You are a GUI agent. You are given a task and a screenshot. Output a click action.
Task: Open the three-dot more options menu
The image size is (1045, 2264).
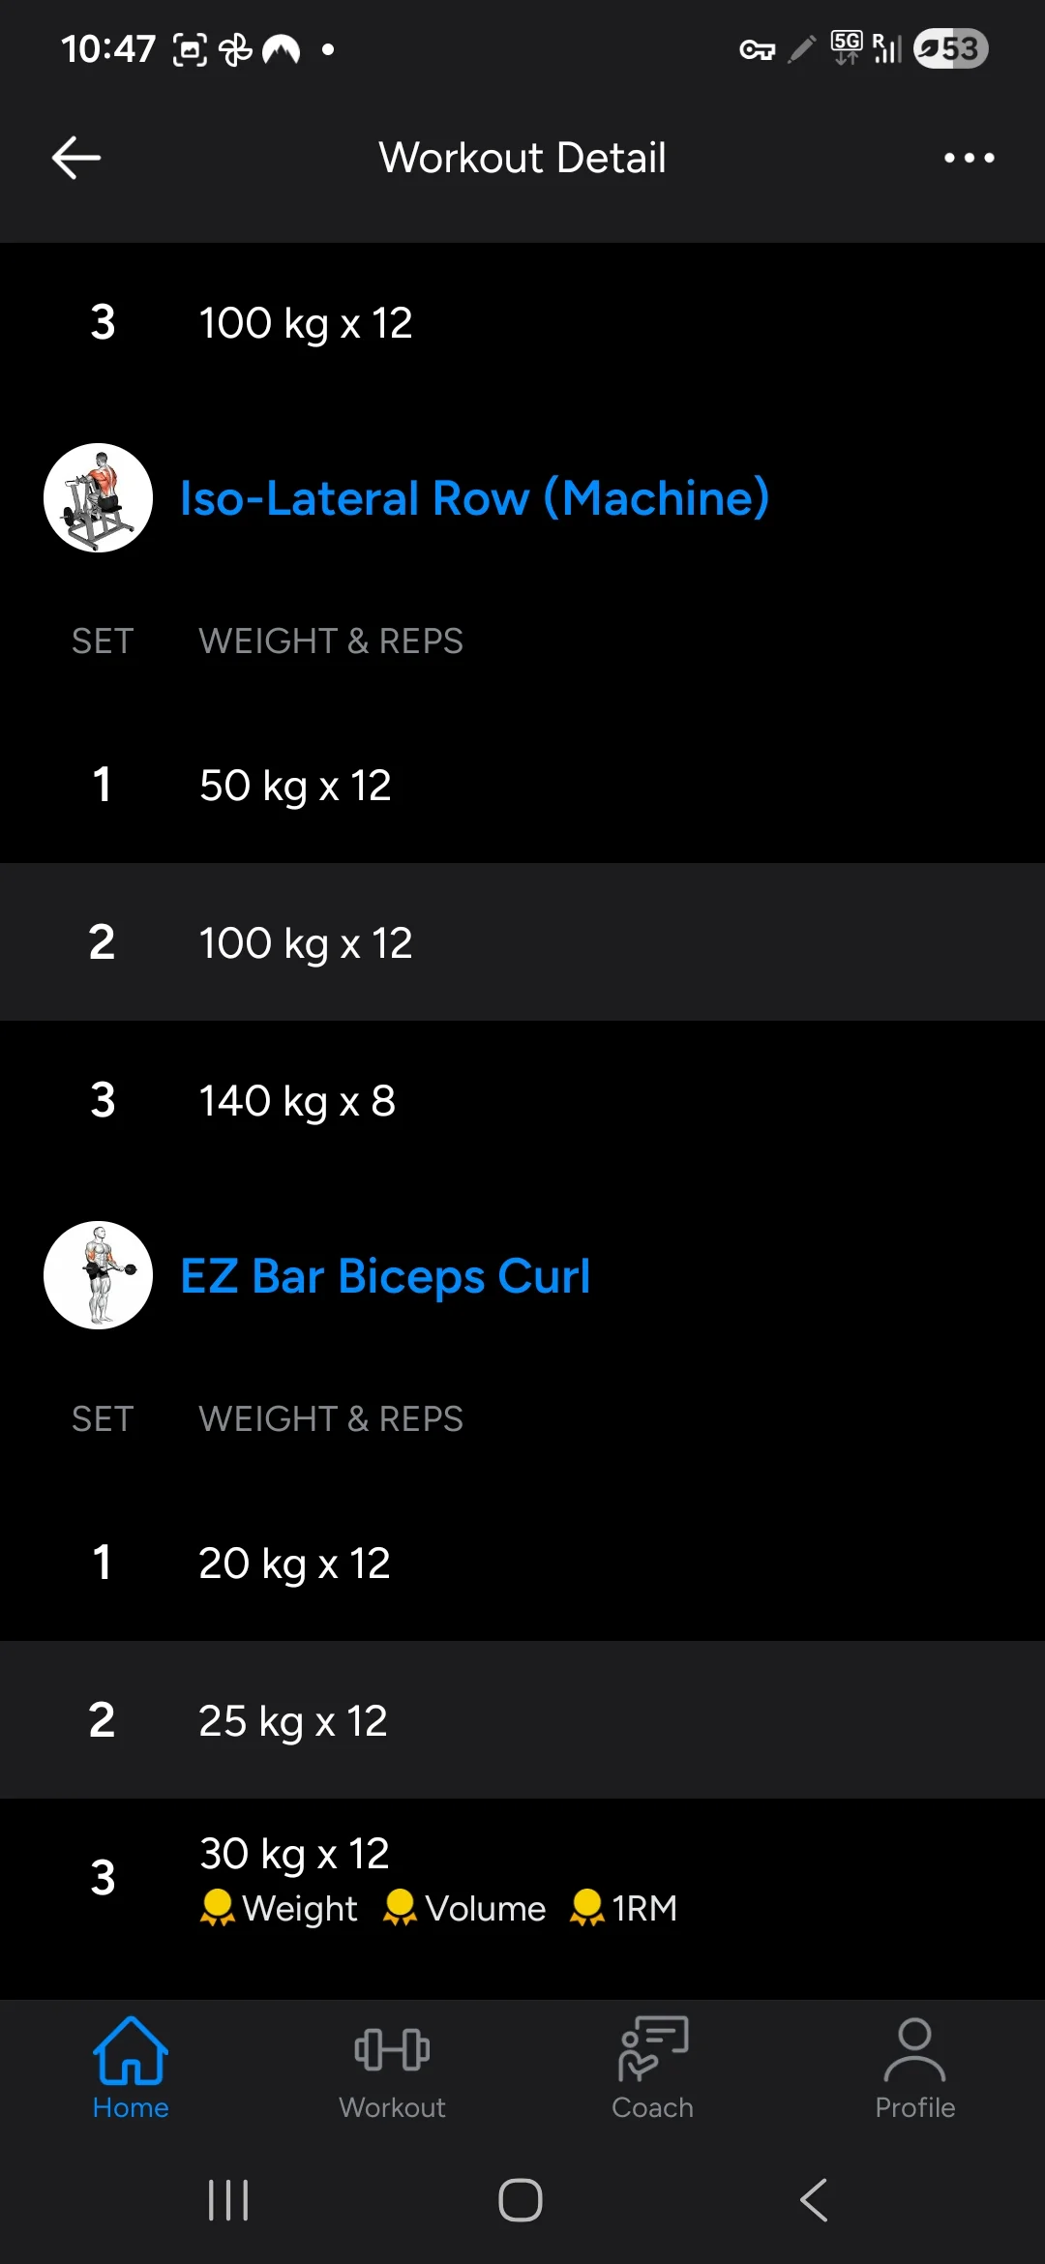(970, 158)
